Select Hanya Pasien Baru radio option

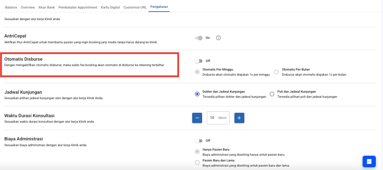197,152
